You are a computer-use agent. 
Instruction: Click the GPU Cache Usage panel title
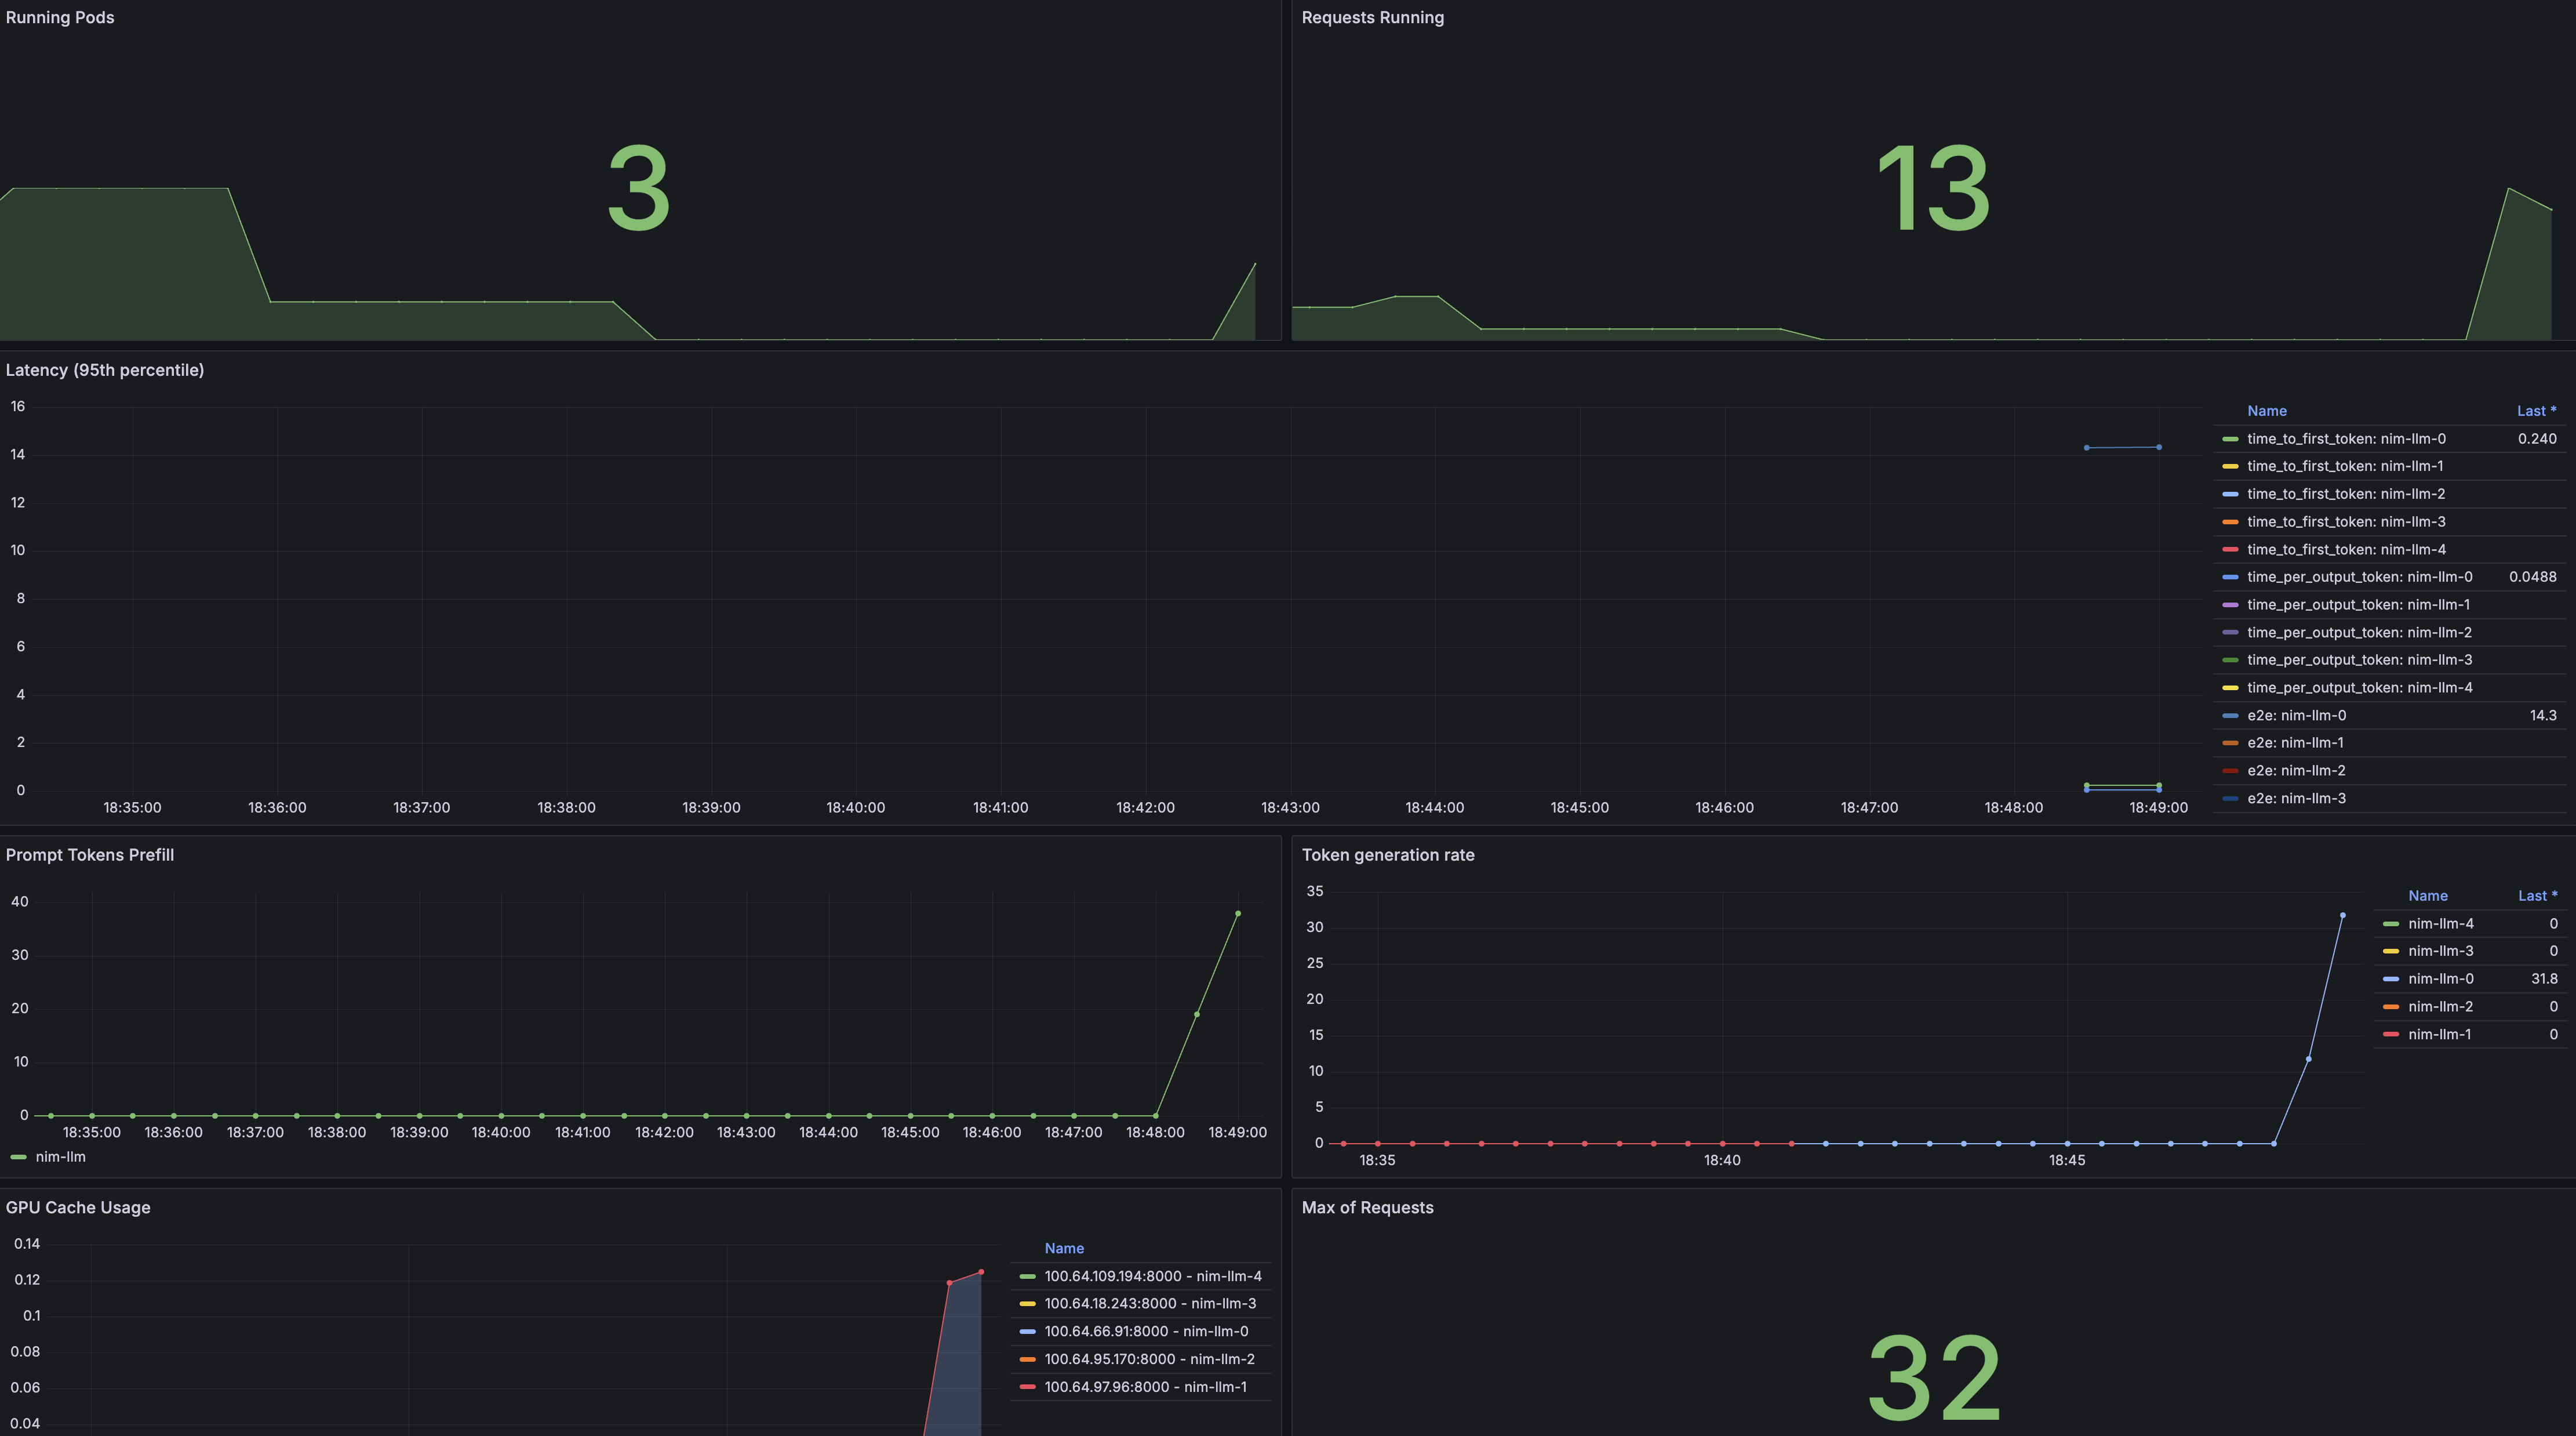click(x=78, y=1207)
